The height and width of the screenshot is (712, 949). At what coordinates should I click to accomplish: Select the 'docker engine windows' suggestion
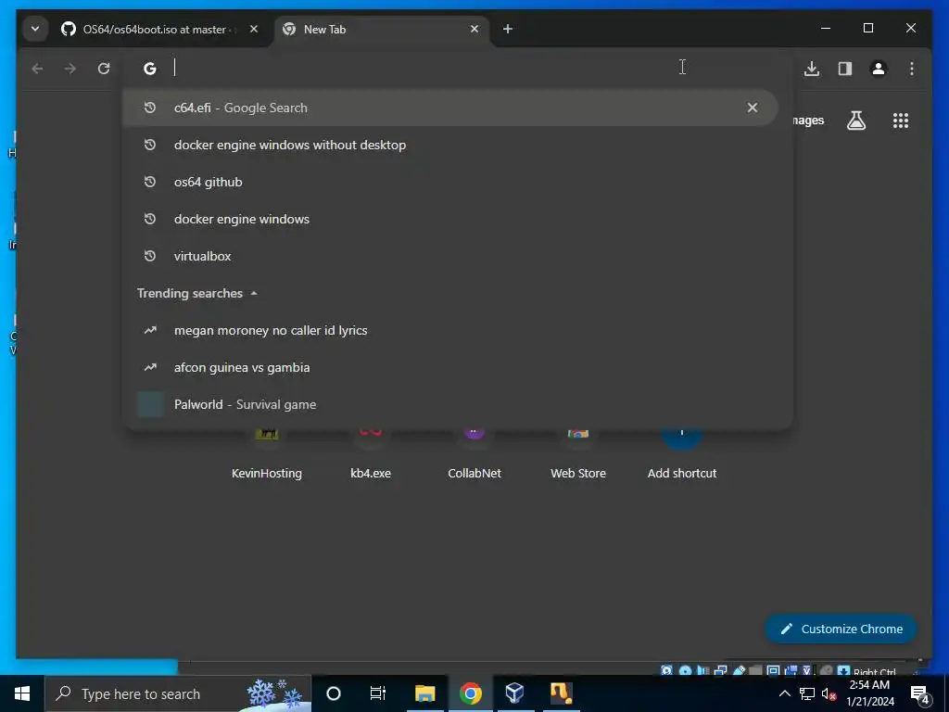tap(450, 219)
